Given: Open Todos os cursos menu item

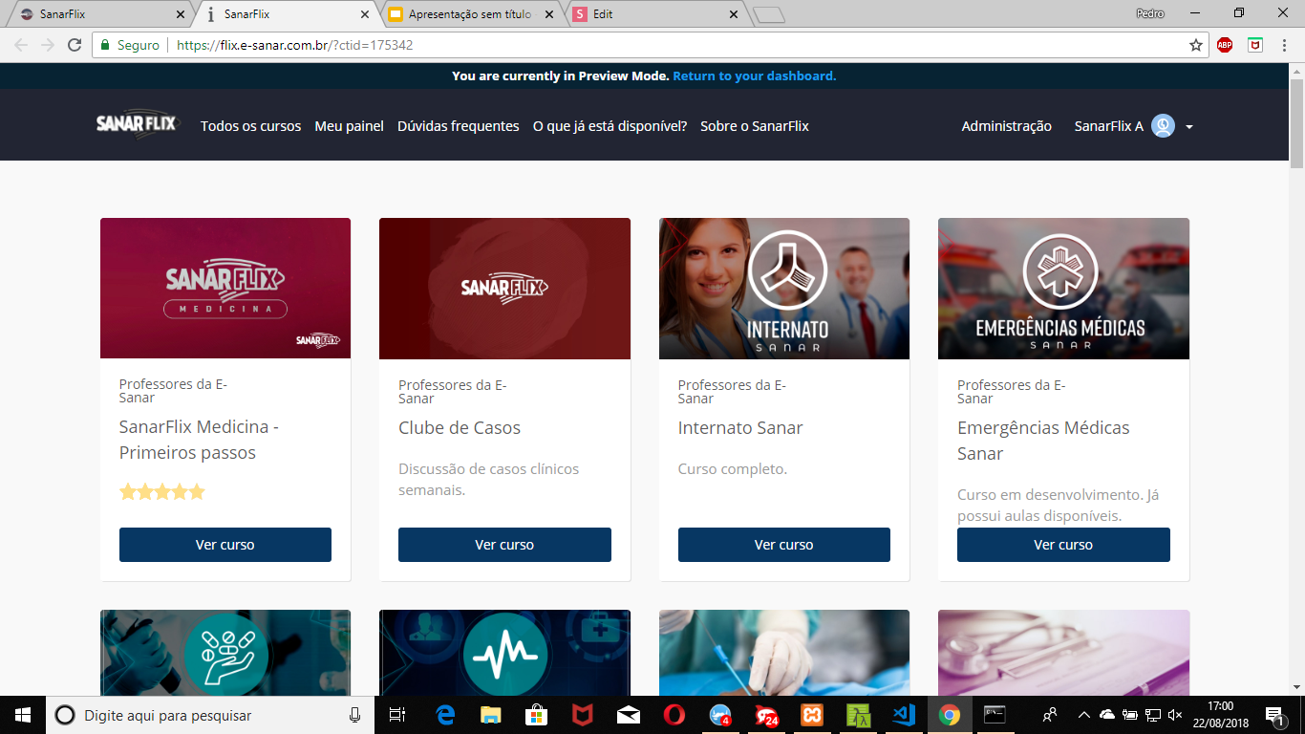Looking at the screenshot, I should (x=250, y=126).
